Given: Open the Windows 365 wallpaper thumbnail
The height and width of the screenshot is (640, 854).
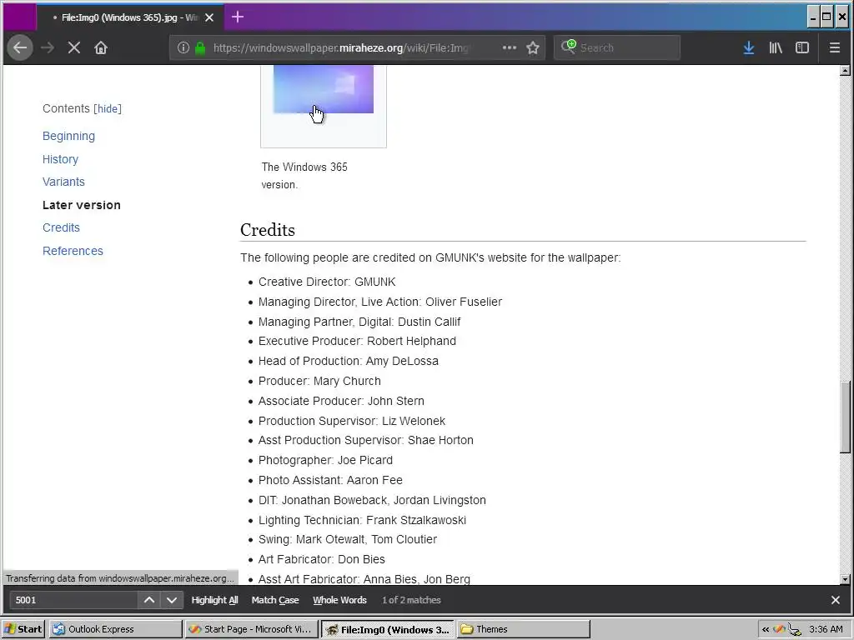Looking at the screenshot, I should tap(323, 88).
